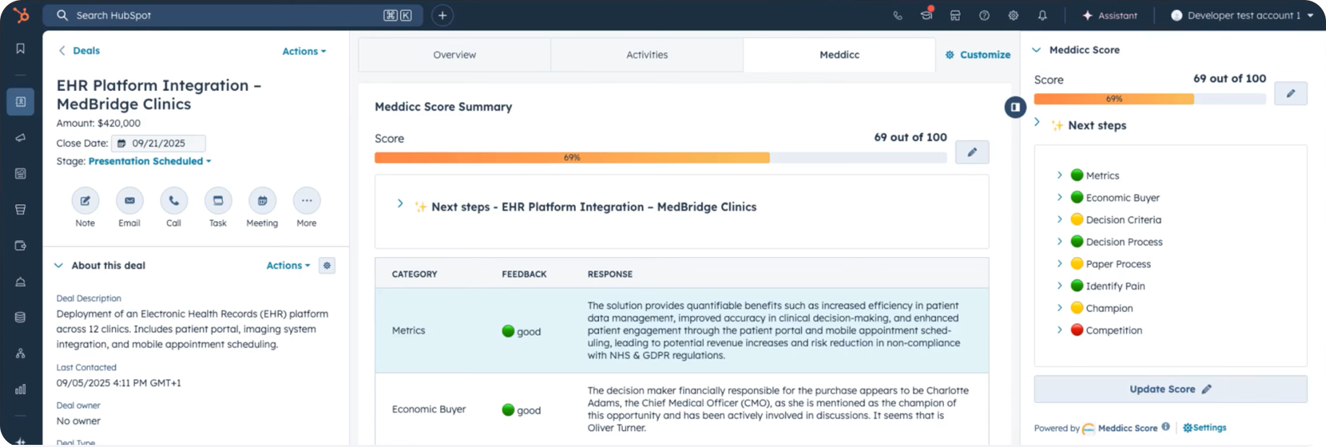Click the HubSpot sprocket logo
This screenshot has width=1326, height=447.
tap(21, 14)
